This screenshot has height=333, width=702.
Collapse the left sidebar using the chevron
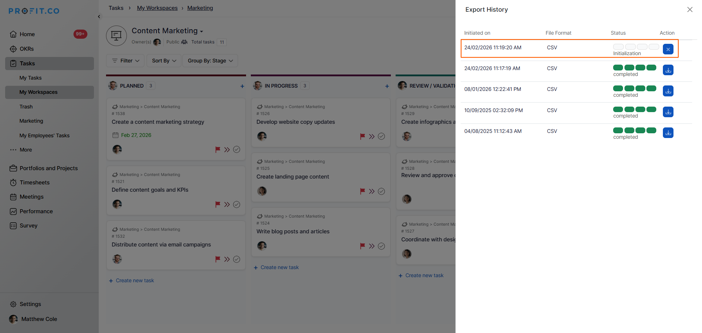[x=99, y=16]
